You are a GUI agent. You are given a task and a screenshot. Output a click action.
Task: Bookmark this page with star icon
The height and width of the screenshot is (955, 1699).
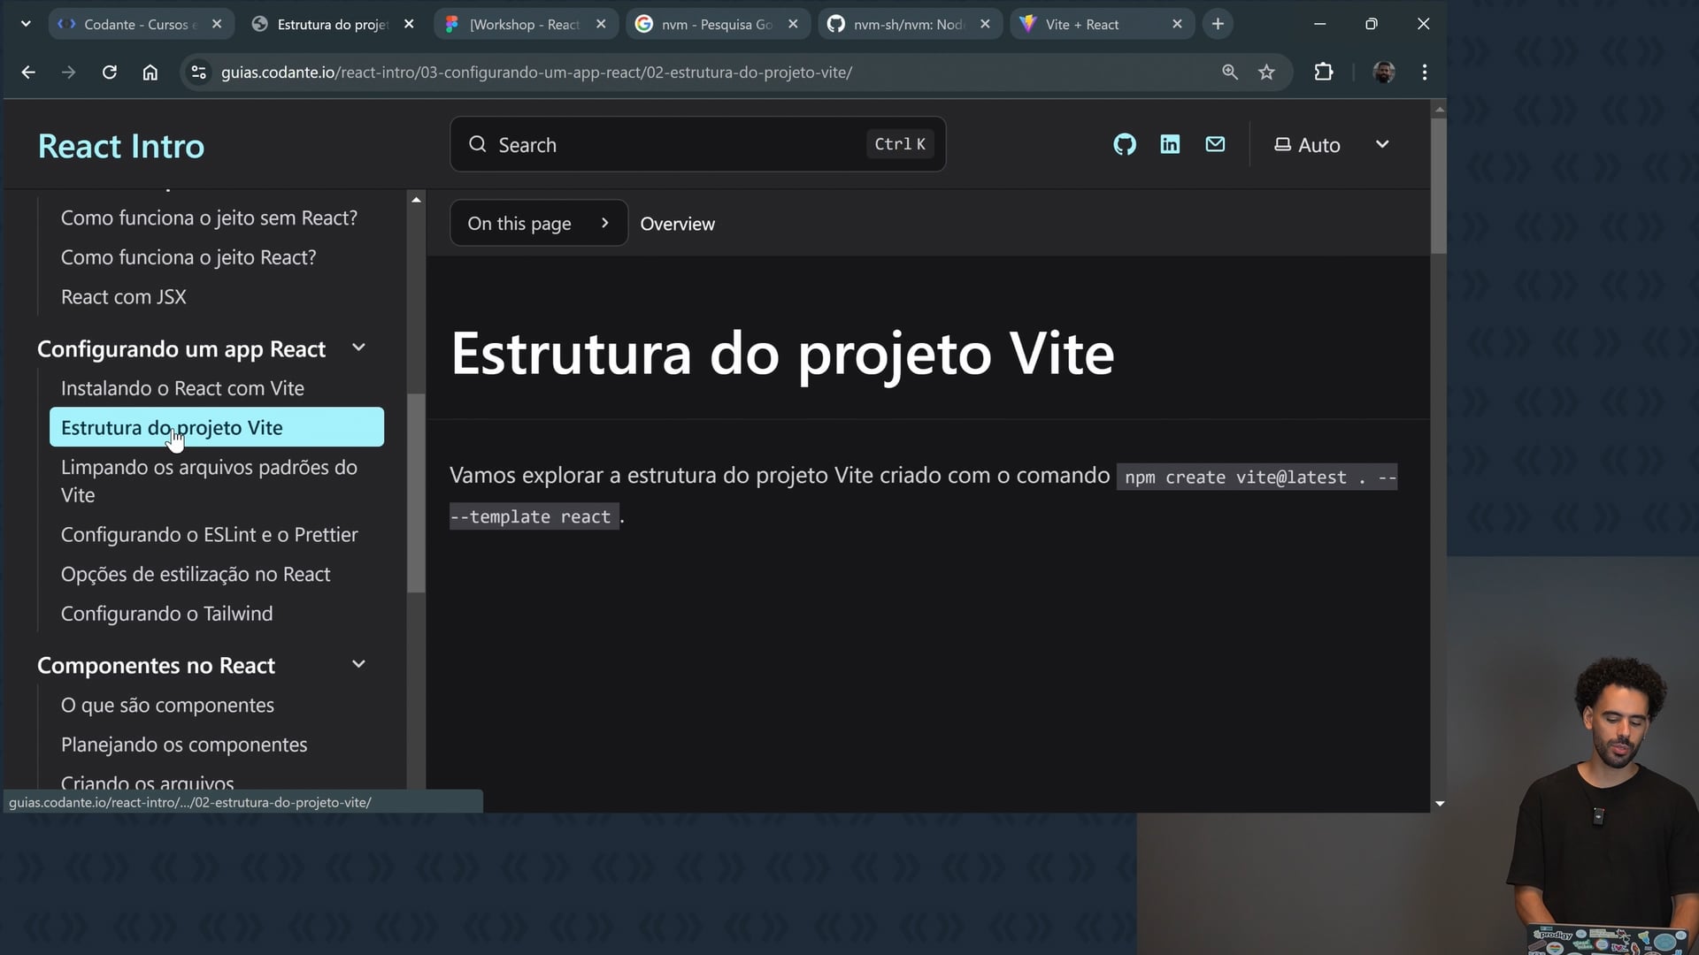[x=1266, y=73]
